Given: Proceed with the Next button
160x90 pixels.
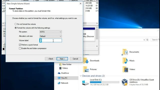Looking at the screenshot, I should pos(62,59).
